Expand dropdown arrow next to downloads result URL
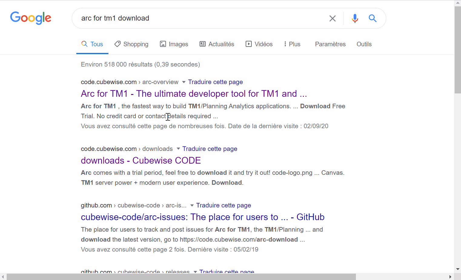 (x=178, y=149)
